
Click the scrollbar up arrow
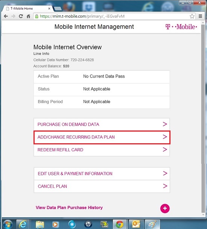203,23
